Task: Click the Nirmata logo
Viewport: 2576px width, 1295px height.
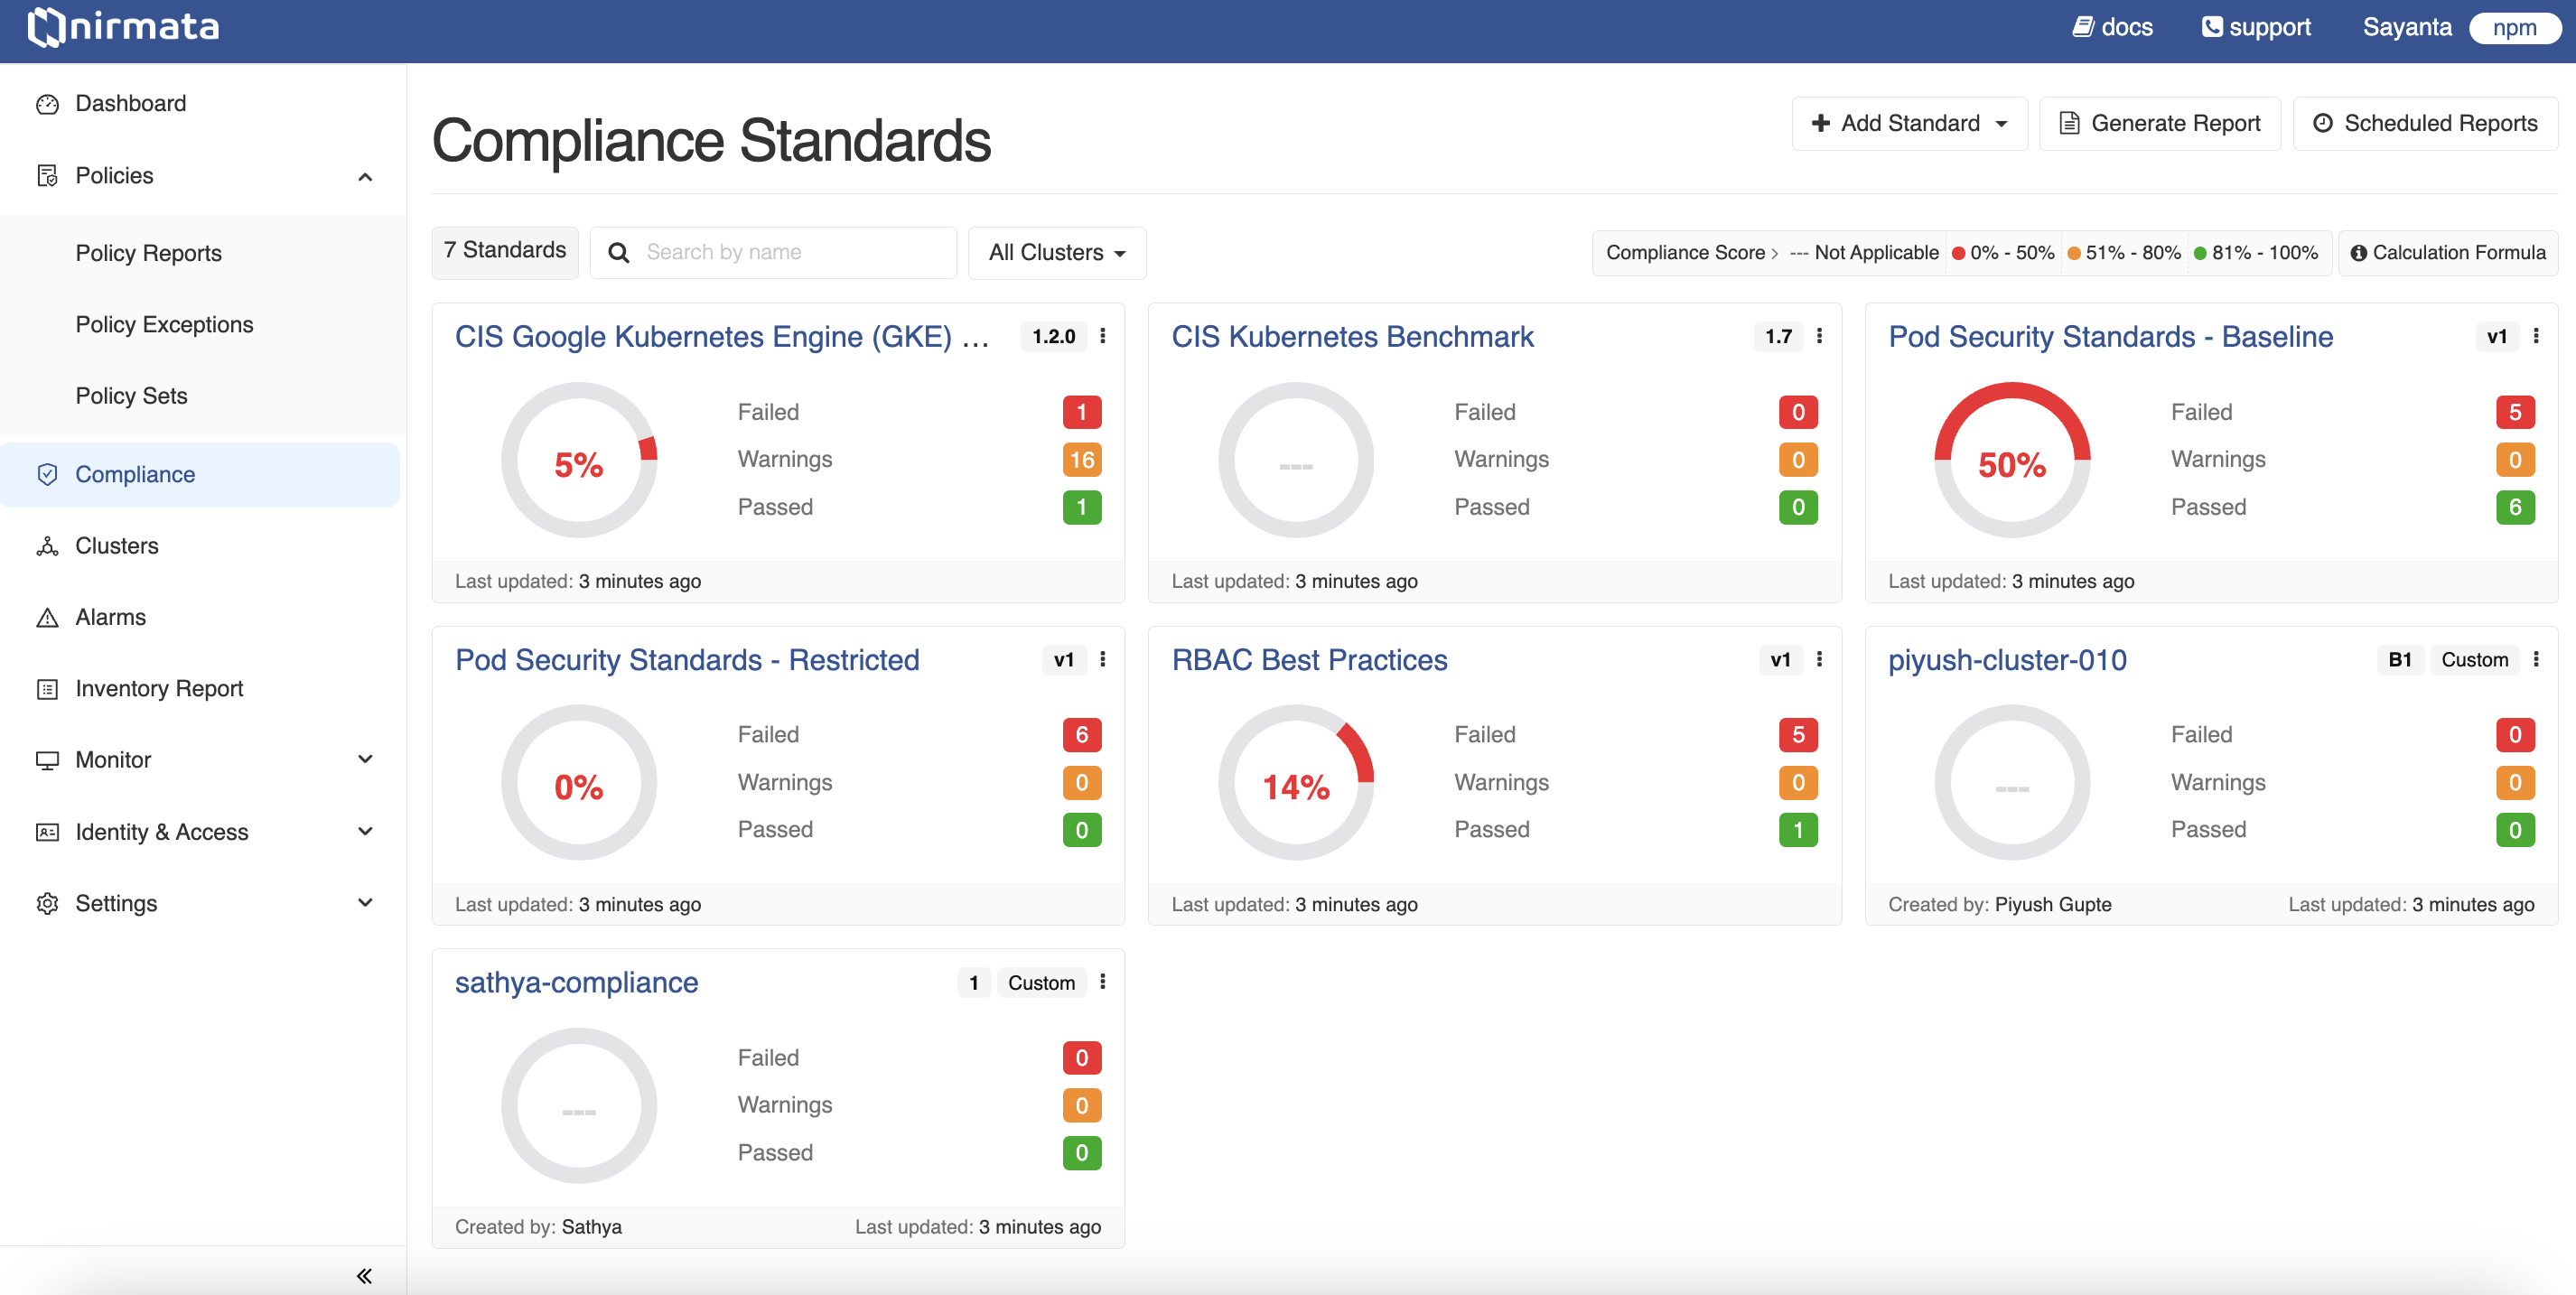Action: point(124,27)
